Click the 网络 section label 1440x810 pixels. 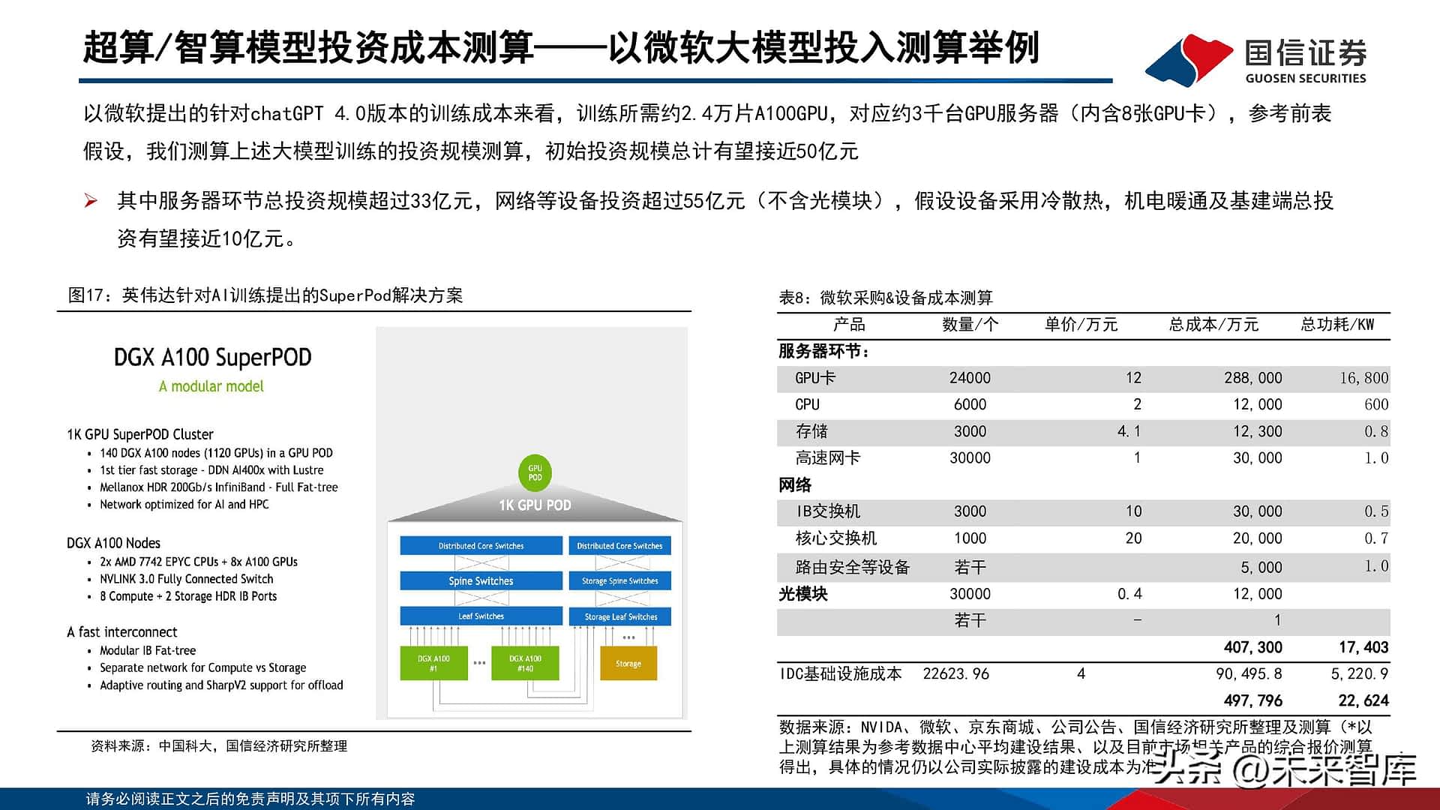795,485
